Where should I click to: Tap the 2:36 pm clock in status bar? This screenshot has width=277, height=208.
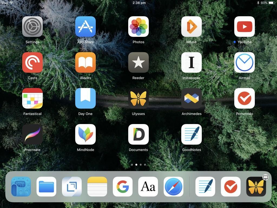click(x=139, y=3)
